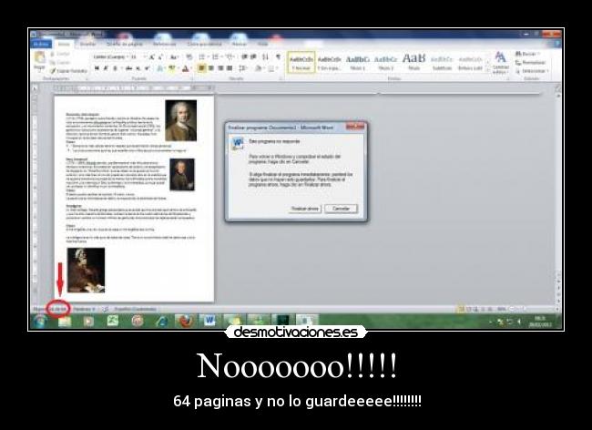Click the vertical scrollbar of the document
Viewport: 592px width, 430px height.
(558, 189)
